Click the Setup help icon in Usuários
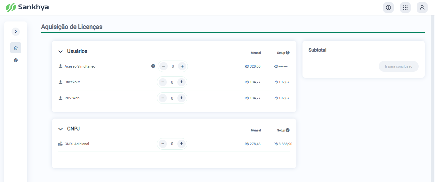 pos(287,53)
